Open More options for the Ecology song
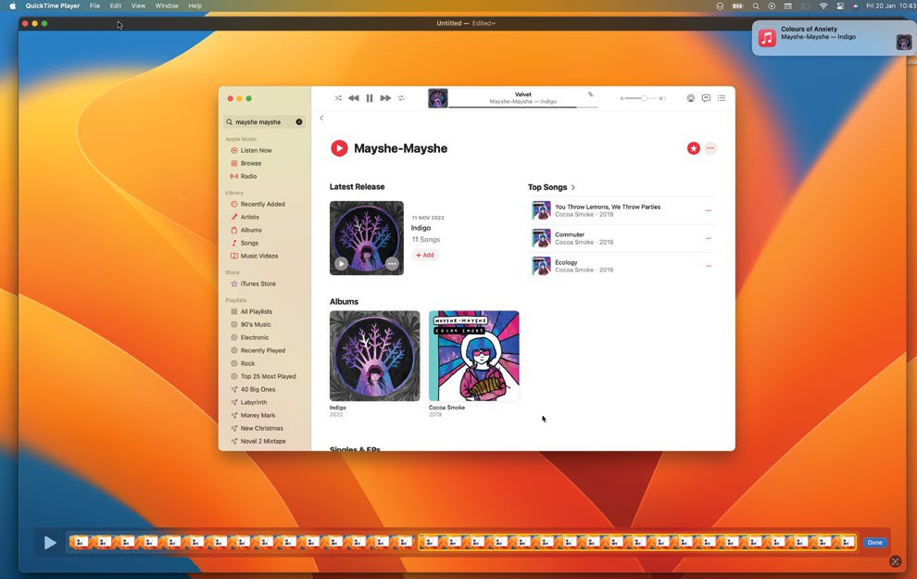Screen dimensions: 917x579 709,266
